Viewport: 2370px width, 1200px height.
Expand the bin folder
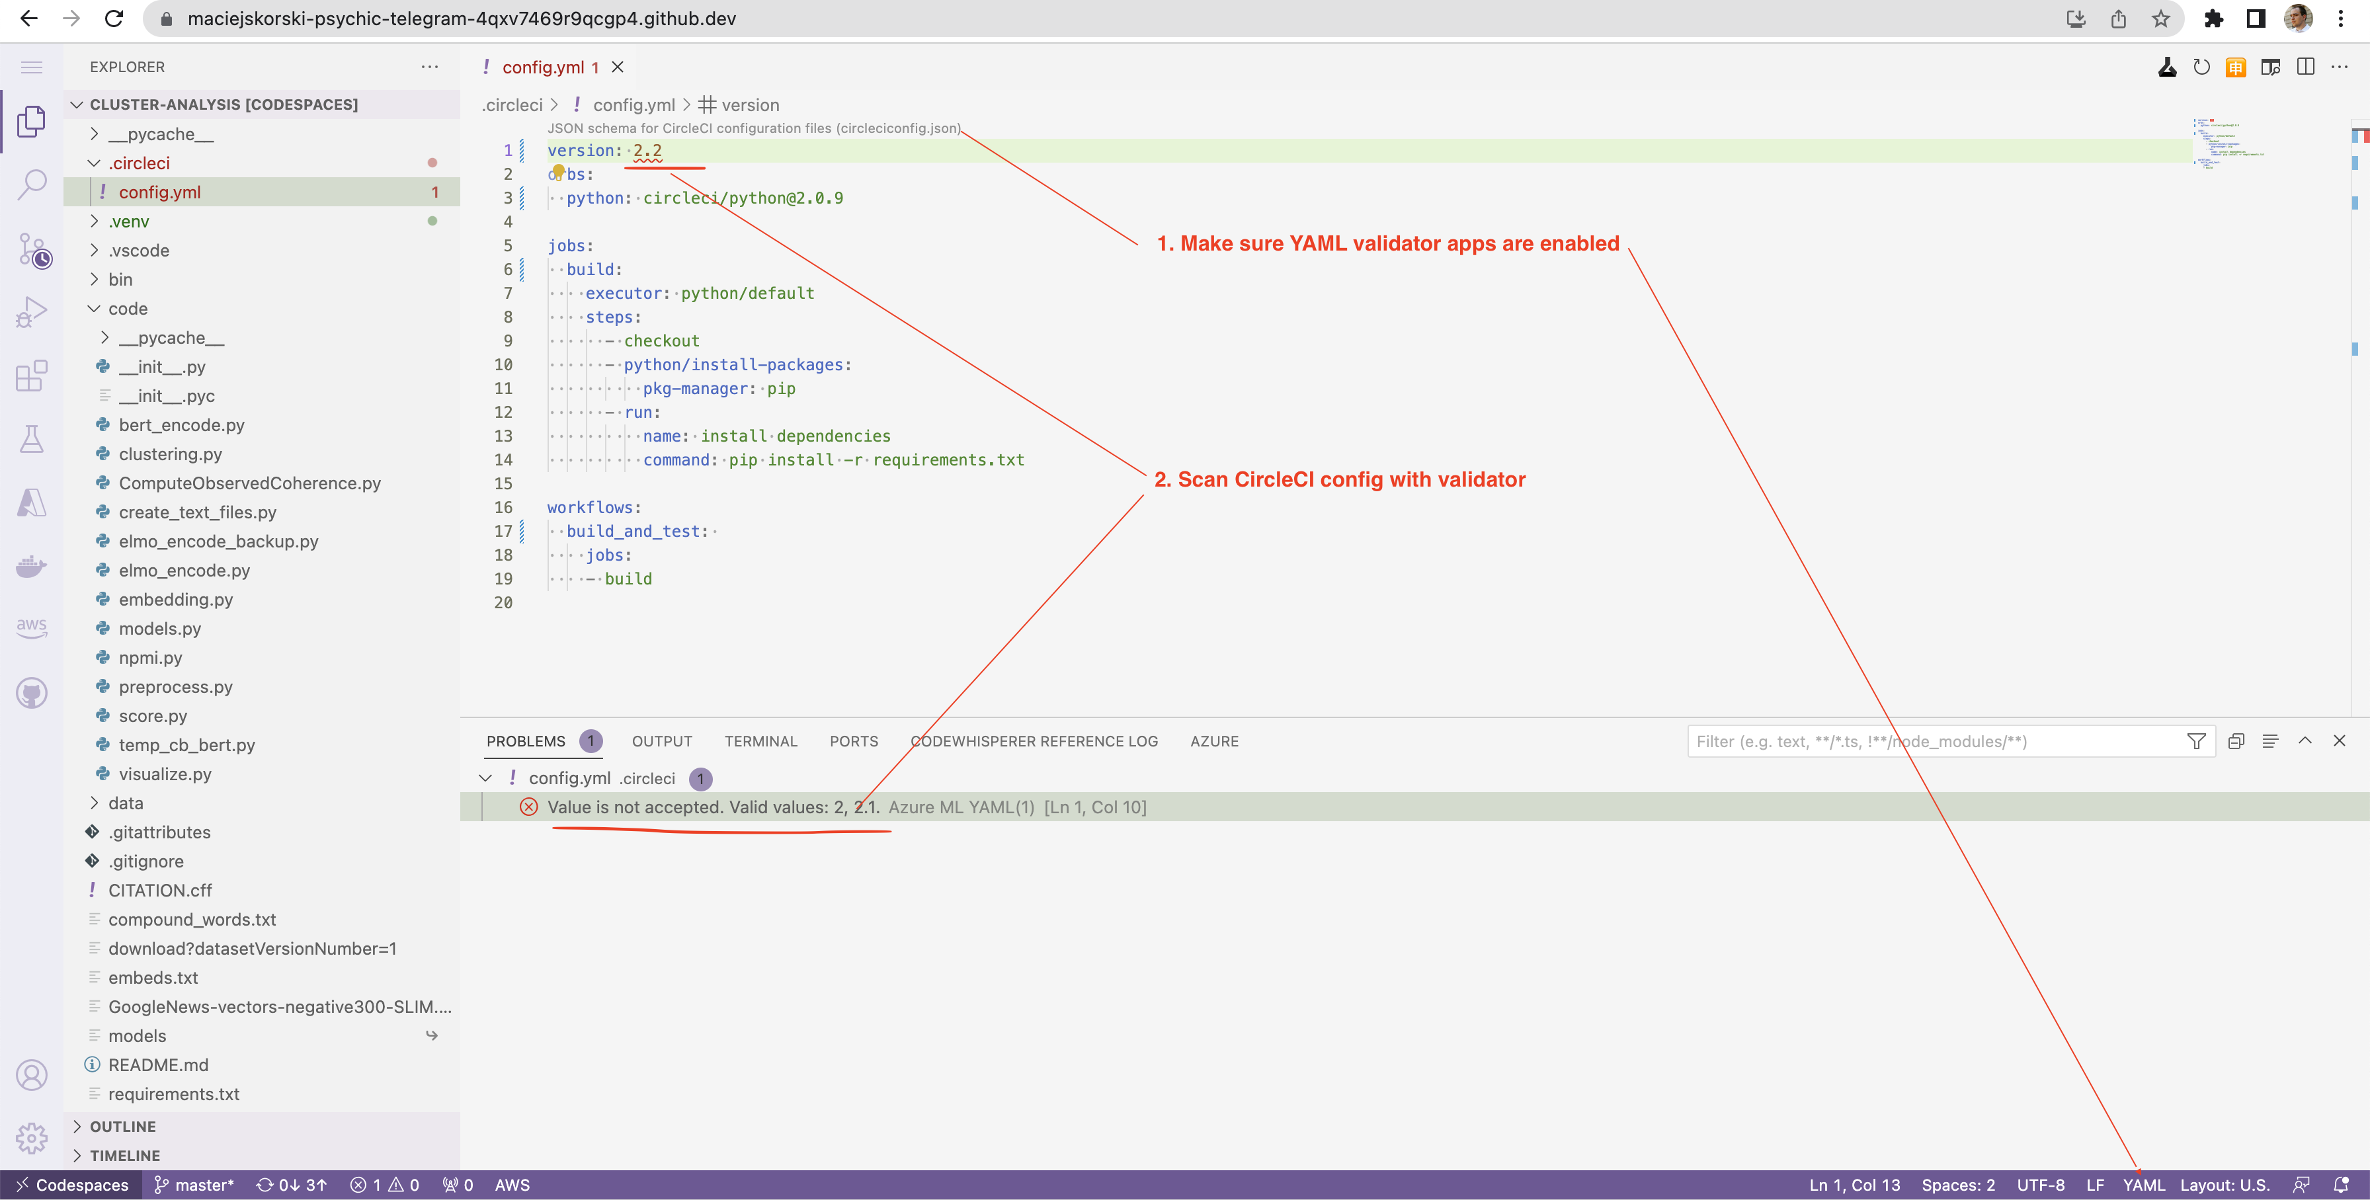point(94,280)
